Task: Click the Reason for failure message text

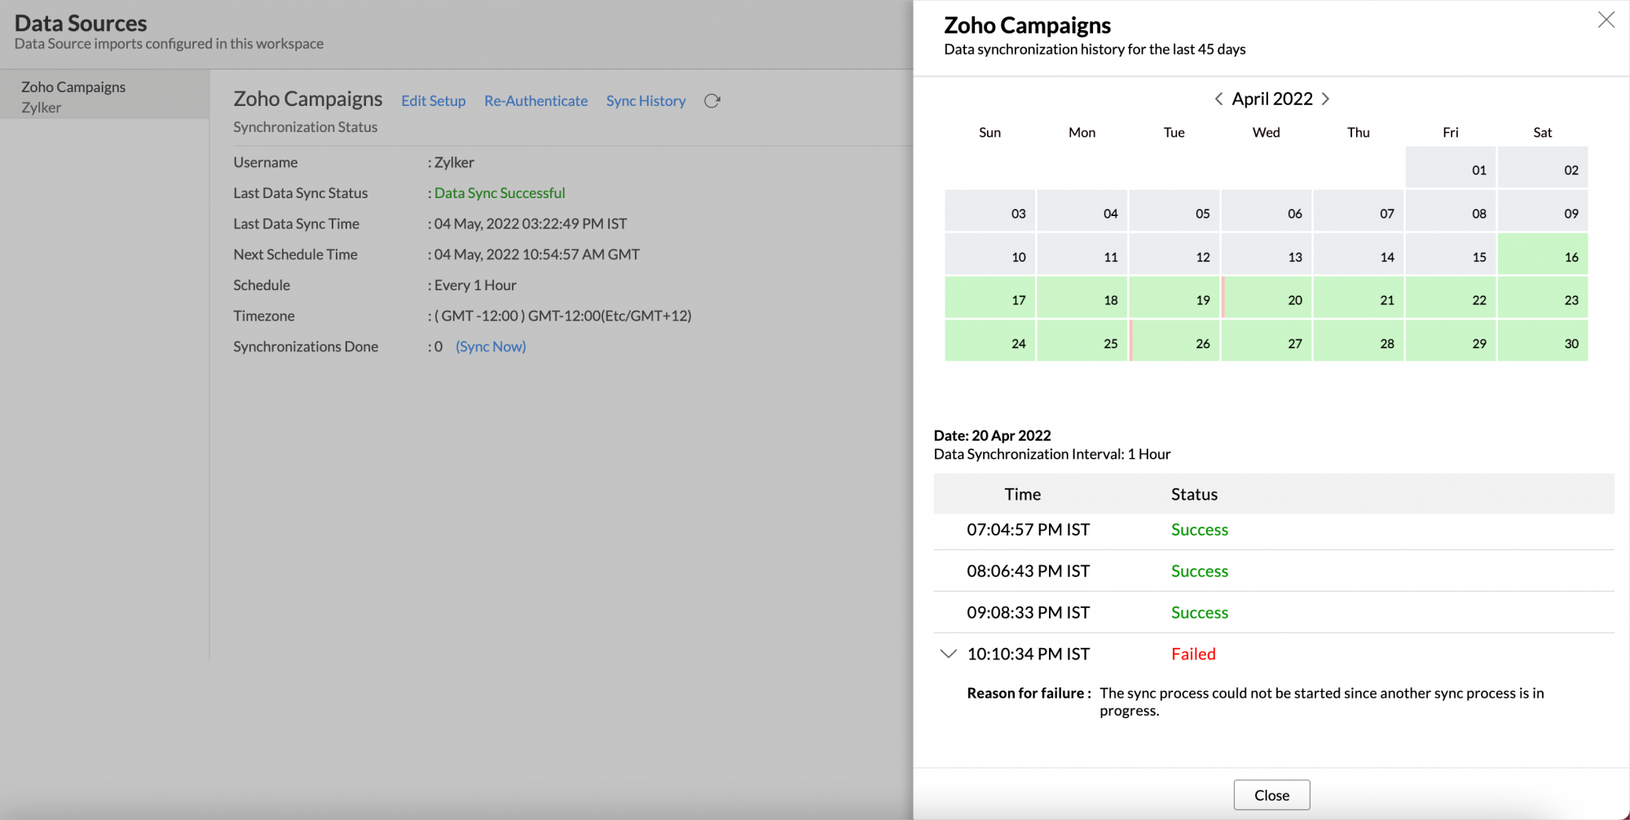Action: 1321,702
